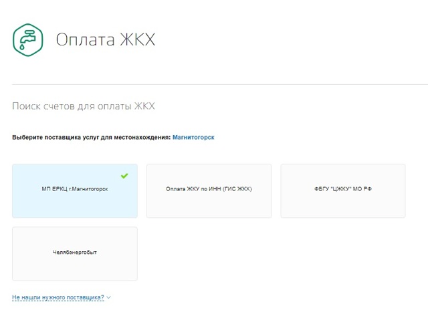Choose Оплата ЖКУ по ИНН (ГИС ЖКХ)
The height and width of the screenshot is (312, 428).
point(209,190)
